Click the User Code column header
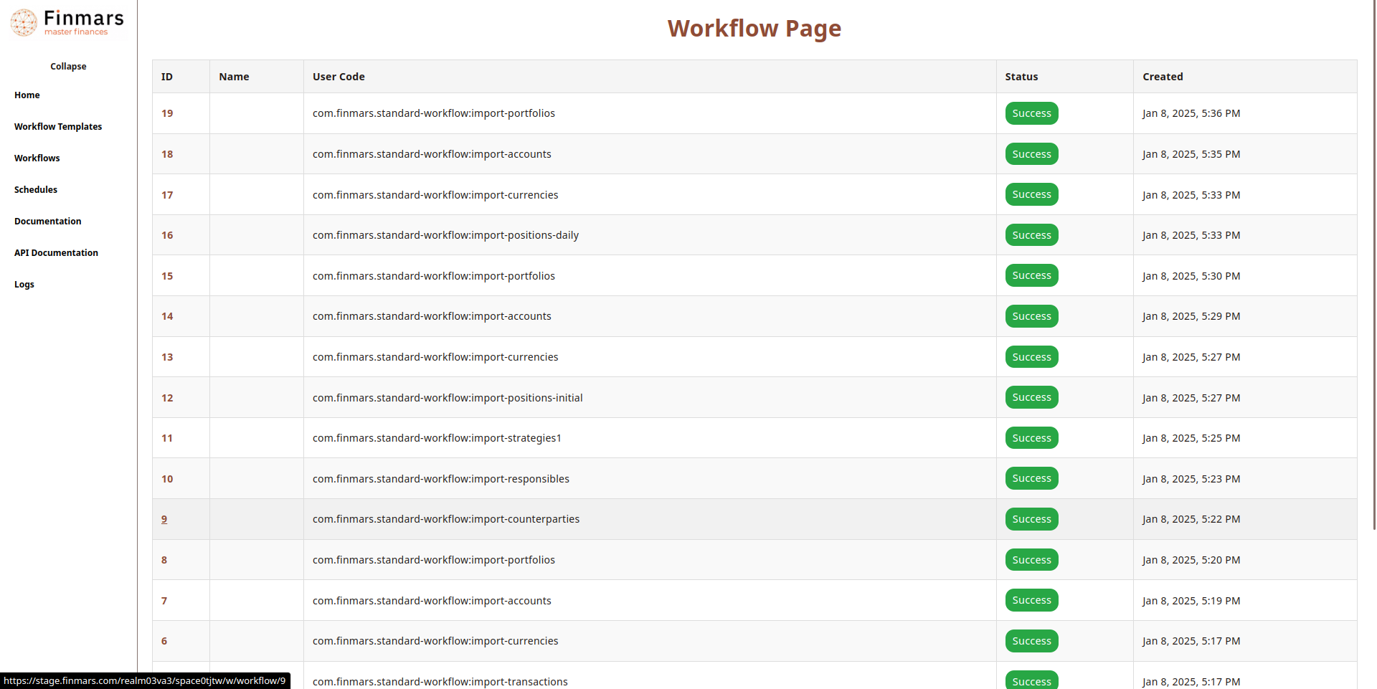This screenshot has height=689, width=1377. [339, 77]
